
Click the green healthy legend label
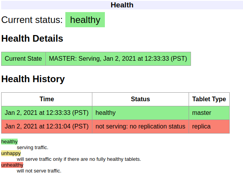click(x=9, y=142)
